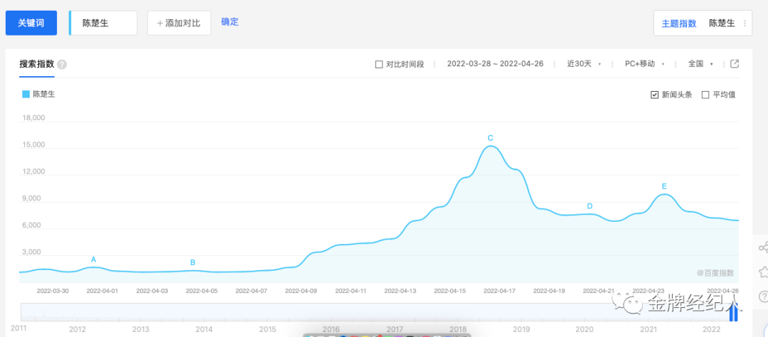Image resolution: width=768 pixels, height=337 pixels.
Task: Click the share icon on right sidebar
Action: (x=762, y=247)
